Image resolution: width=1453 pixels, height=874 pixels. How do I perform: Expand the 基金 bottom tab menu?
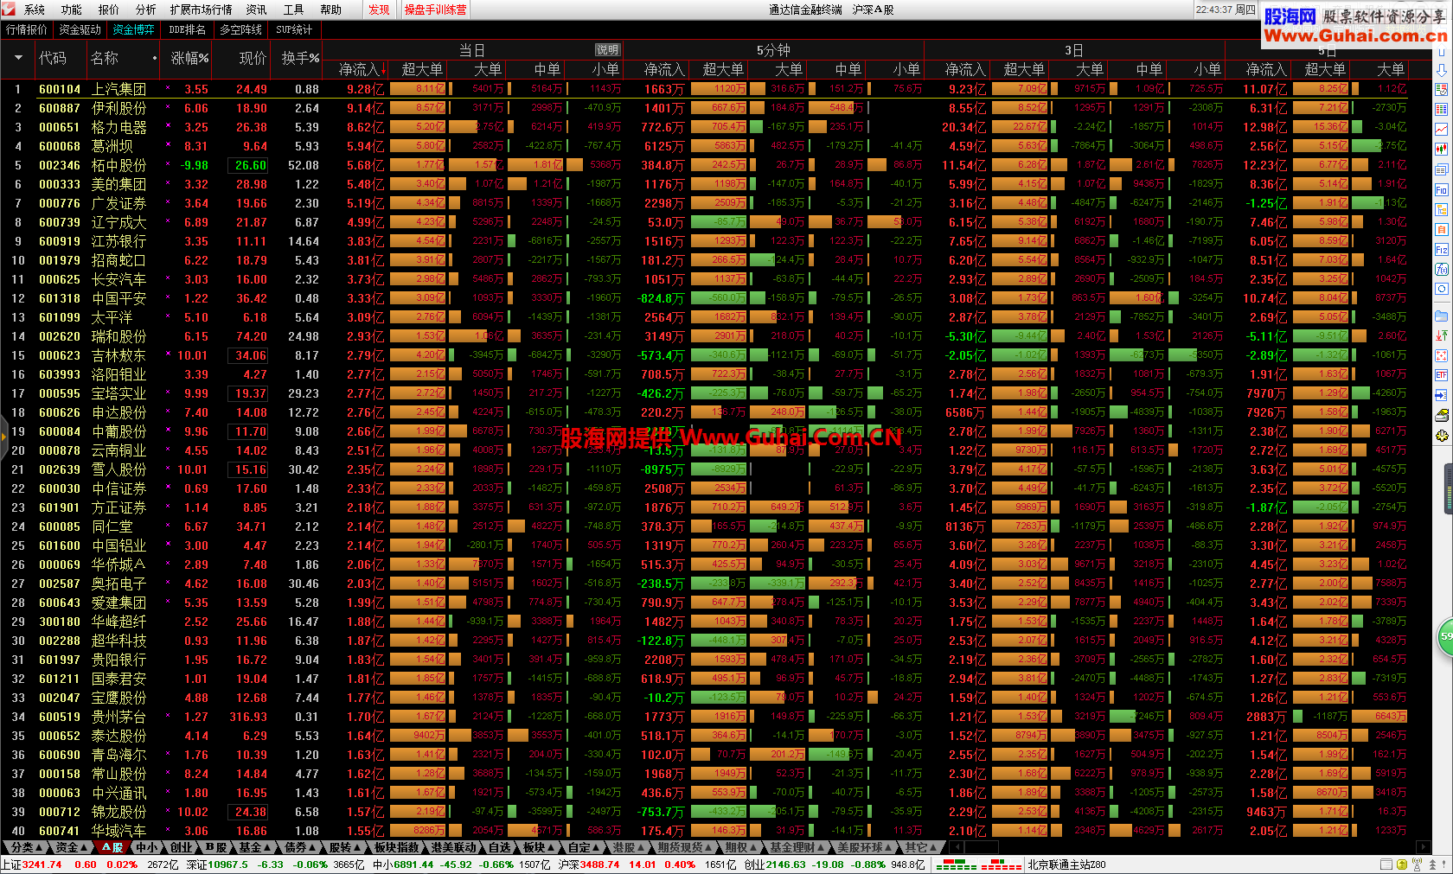[x=255, y=847]
